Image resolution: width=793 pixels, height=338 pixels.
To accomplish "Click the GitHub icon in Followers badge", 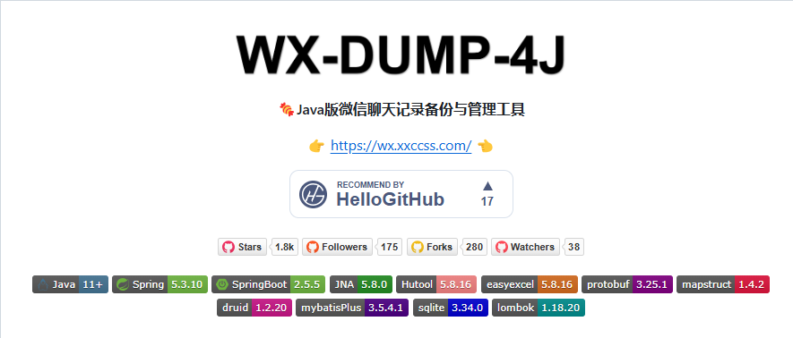I will tap(313, 247).
